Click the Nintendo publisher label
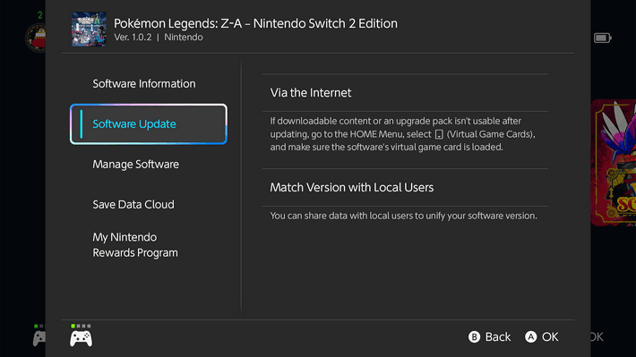Viewport: 636px width, 357px height. click(184, 38)
